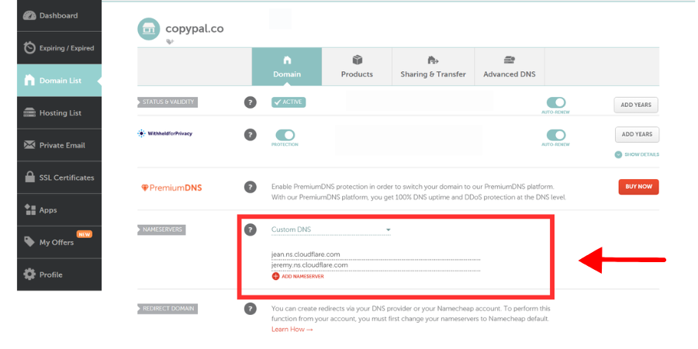Image resolution: width=698 pixels, height=349 pixels.
Task: Click the Expiring / Expired clock icon
Action: click(29, 47)
